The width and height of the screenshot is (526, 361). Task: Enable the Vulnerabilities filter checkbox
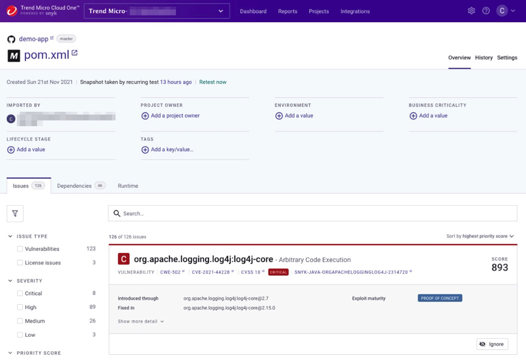(x=20, y=249)
